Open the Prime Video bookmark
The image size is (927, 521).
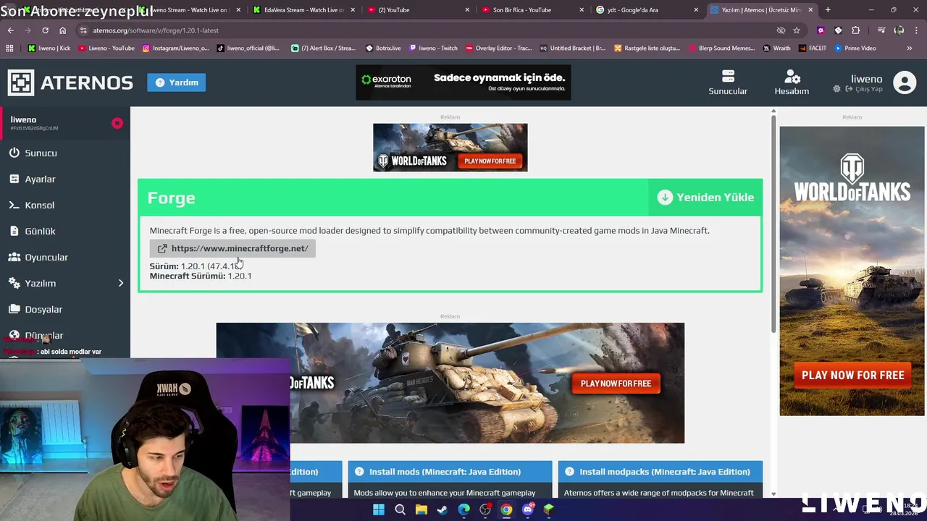click(855, 48)
